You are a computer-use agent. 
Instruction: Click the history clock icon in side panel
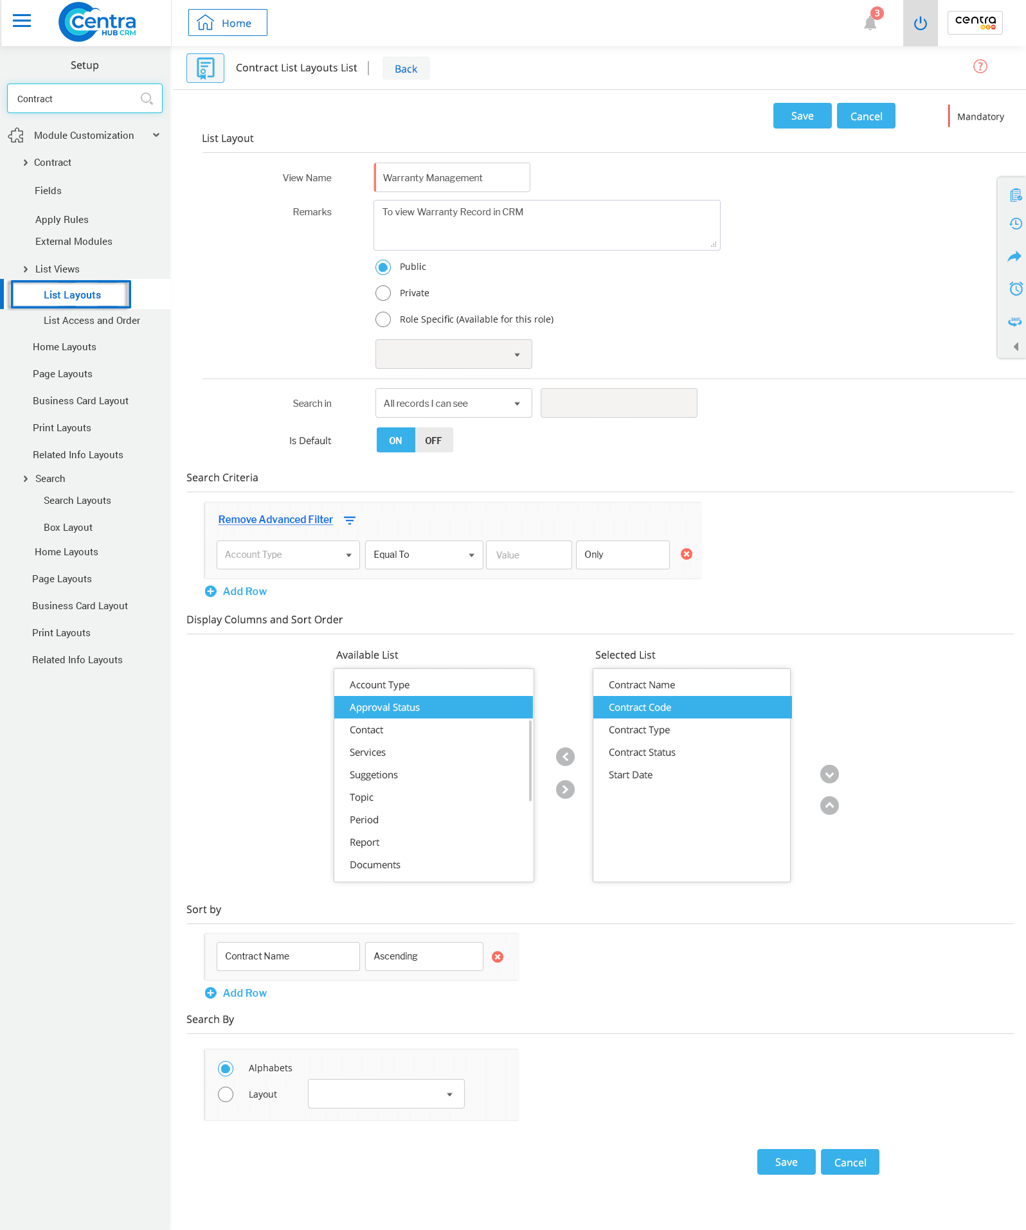(x=1015, y=224)
